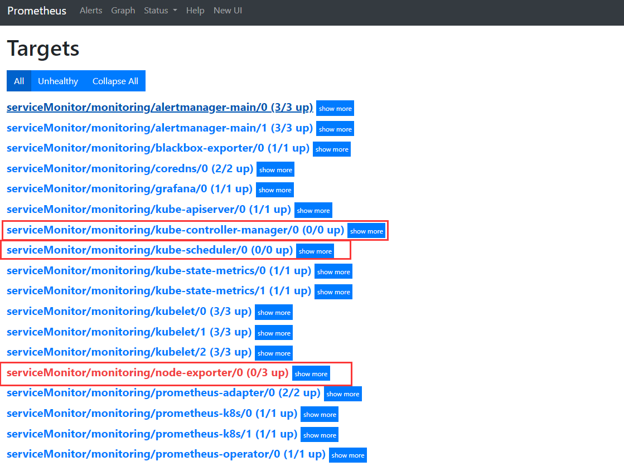Show more for prometheus-operator/0

coord(348,455)
